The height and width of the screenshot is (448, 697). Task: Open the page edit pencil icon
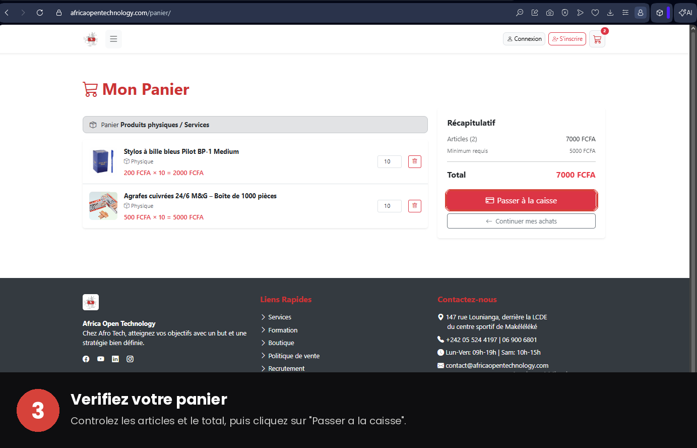pyautogui.click(x=535, y=13)
